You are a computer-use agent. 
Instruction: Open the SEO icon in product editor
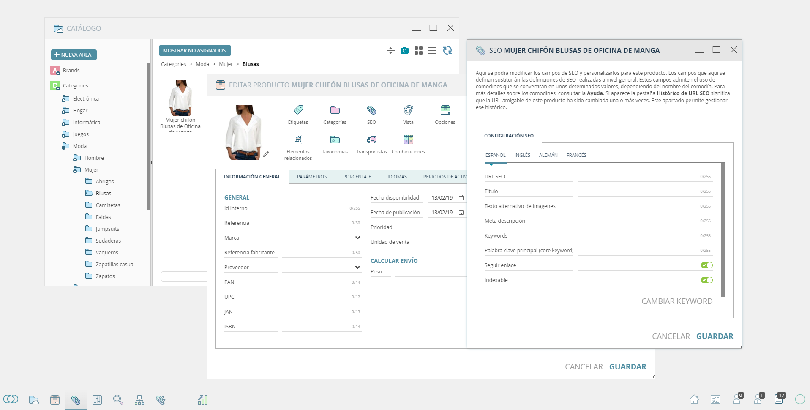coord(371,110)
